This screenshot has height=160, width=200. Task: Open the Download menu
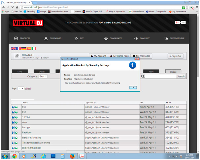pos(53,38)
